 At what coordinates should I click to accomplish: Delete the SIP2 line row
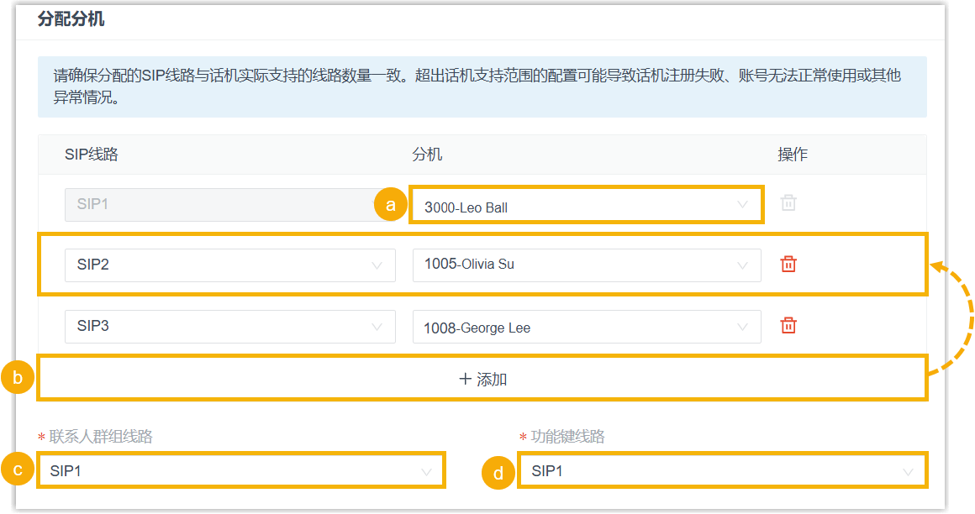[788, 265]
